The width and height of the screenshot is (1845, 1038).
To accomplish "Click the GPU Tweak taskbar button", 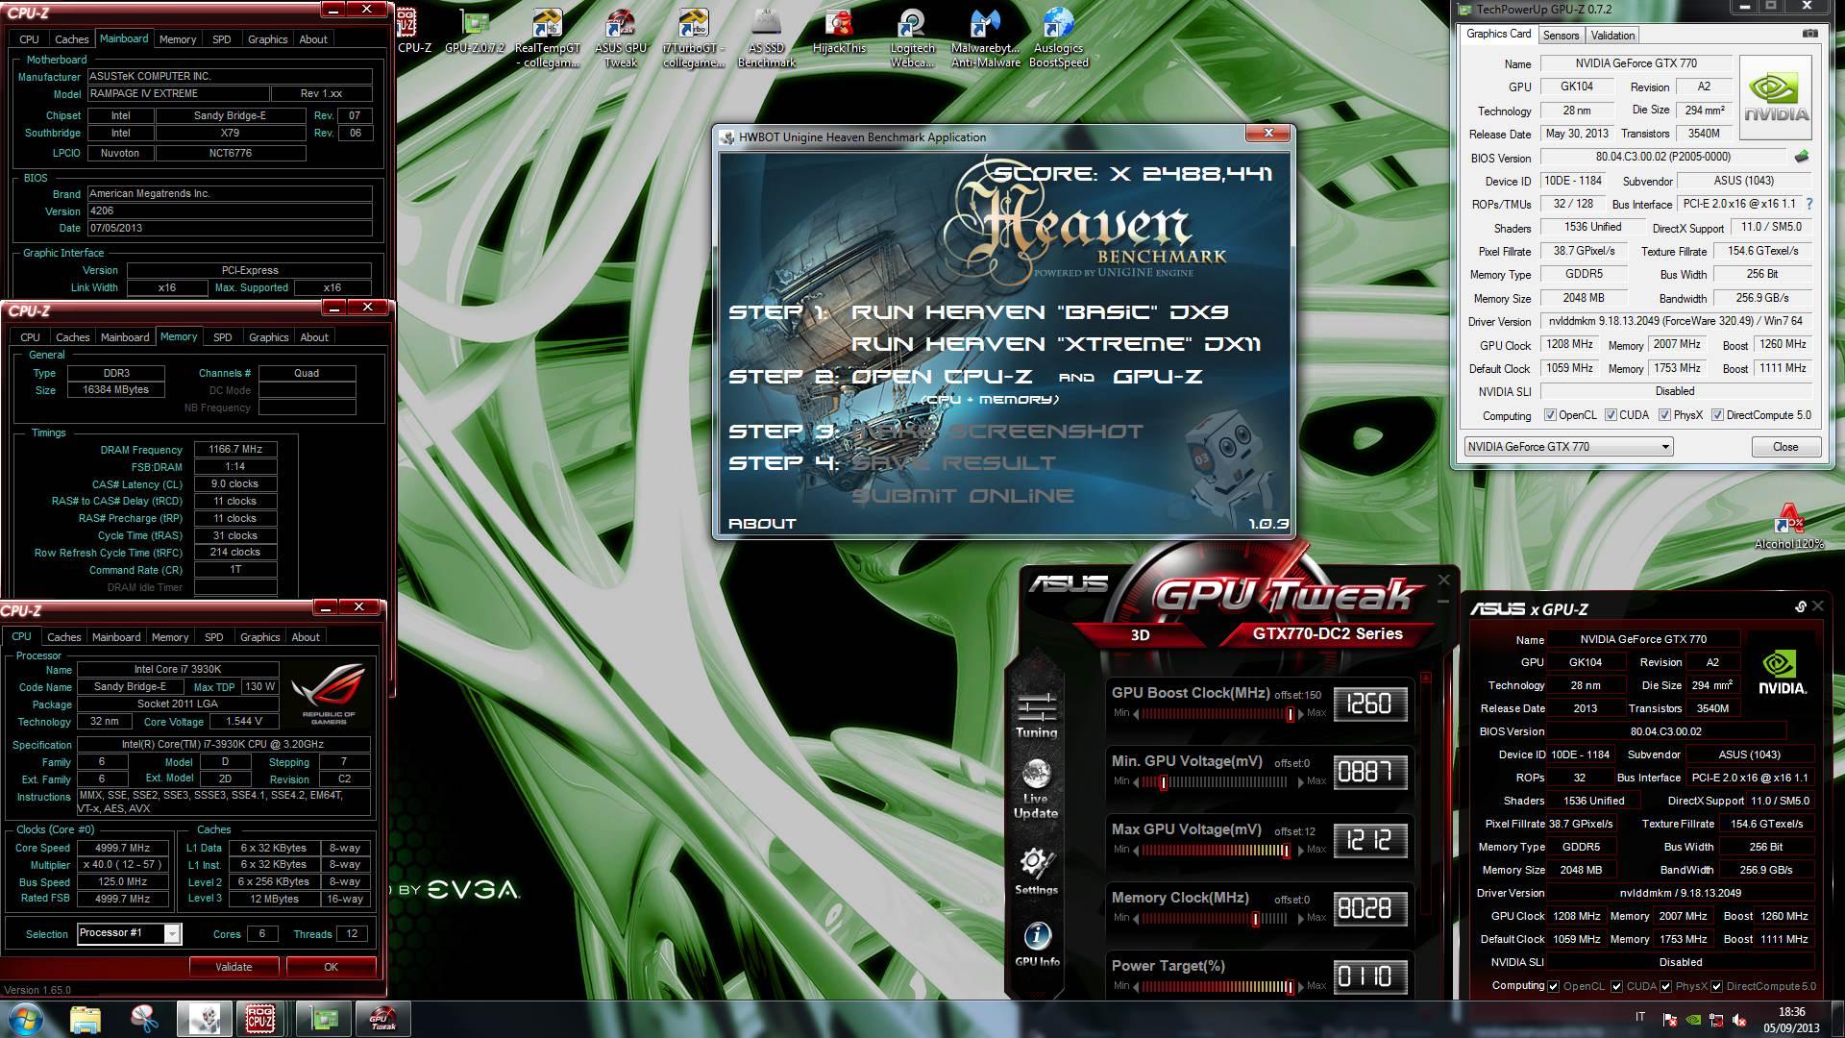I will (x=382, y=1019).
